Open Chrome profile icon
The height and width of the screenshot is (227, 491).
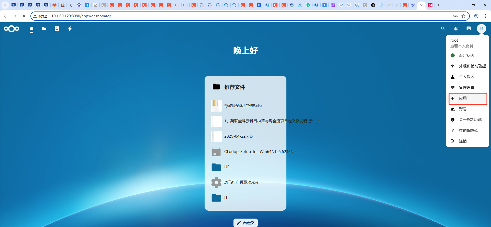476,16
